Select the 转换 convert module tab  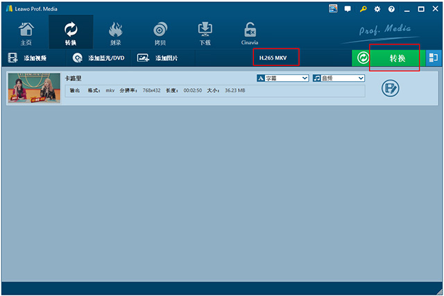(x=71, y=32)
